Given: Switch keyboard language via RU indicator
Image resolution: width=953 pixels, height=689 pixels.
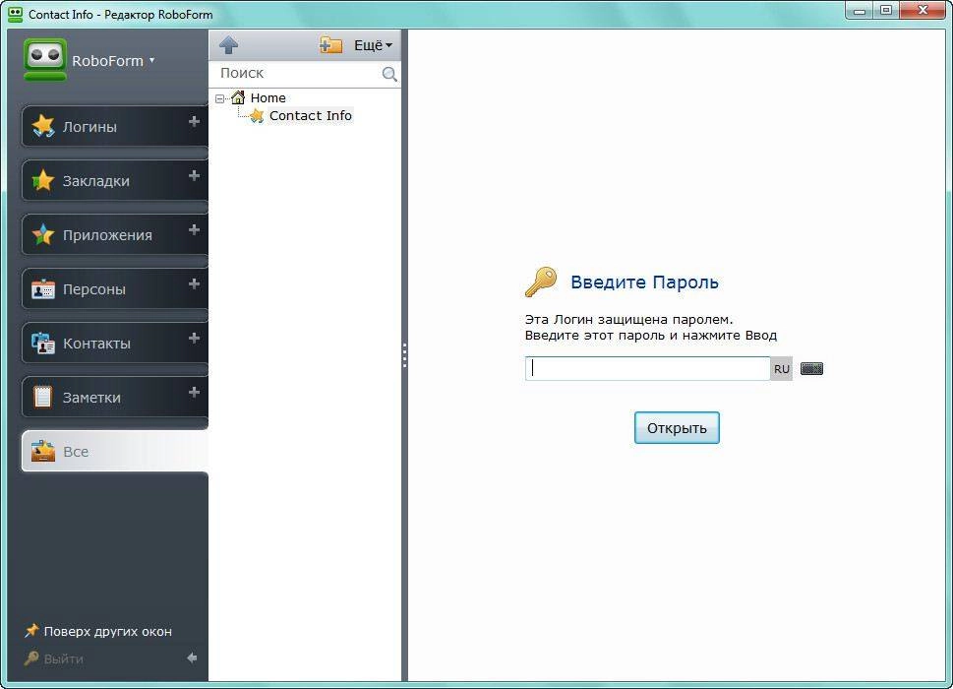Looking at the screenshot, I should pos(782,368).
